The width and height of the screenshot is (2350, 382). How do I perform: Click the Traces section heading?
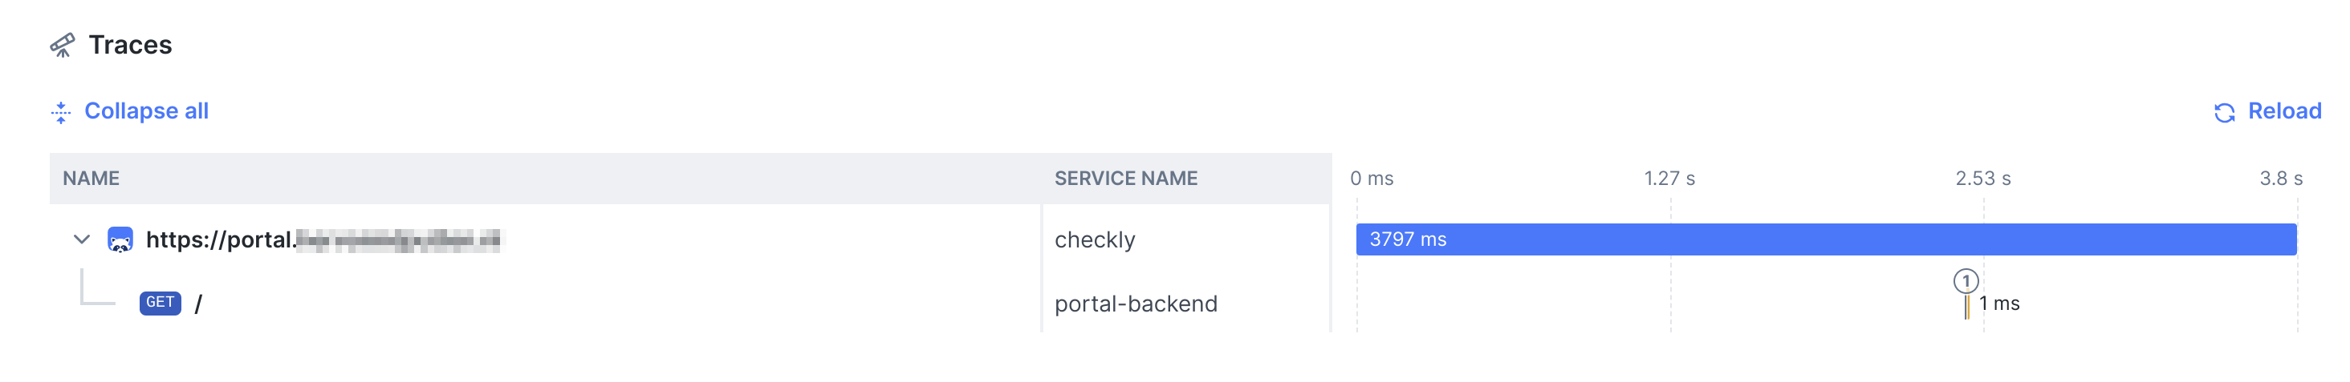coord(131,45)
